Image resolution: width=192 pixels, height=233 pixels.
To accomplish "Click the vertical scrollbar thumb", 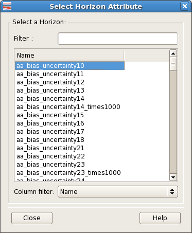I will pos(173,64).
